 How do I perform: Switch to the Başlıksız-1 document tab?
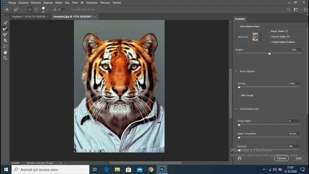29,17
